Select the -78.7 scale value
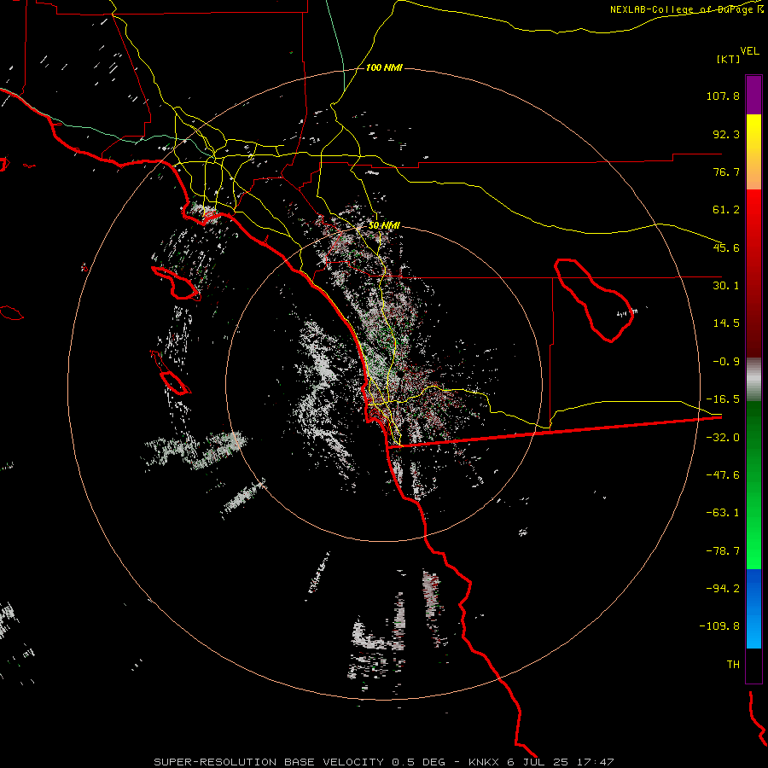Image resolution: width=768 pixels, height=768 pixels. pos(723,551)
